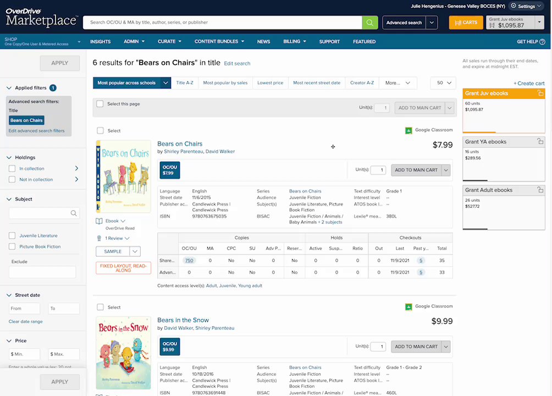Open the SAMPLE dropdown arrow
552x396 pixels.
[135, 251]
